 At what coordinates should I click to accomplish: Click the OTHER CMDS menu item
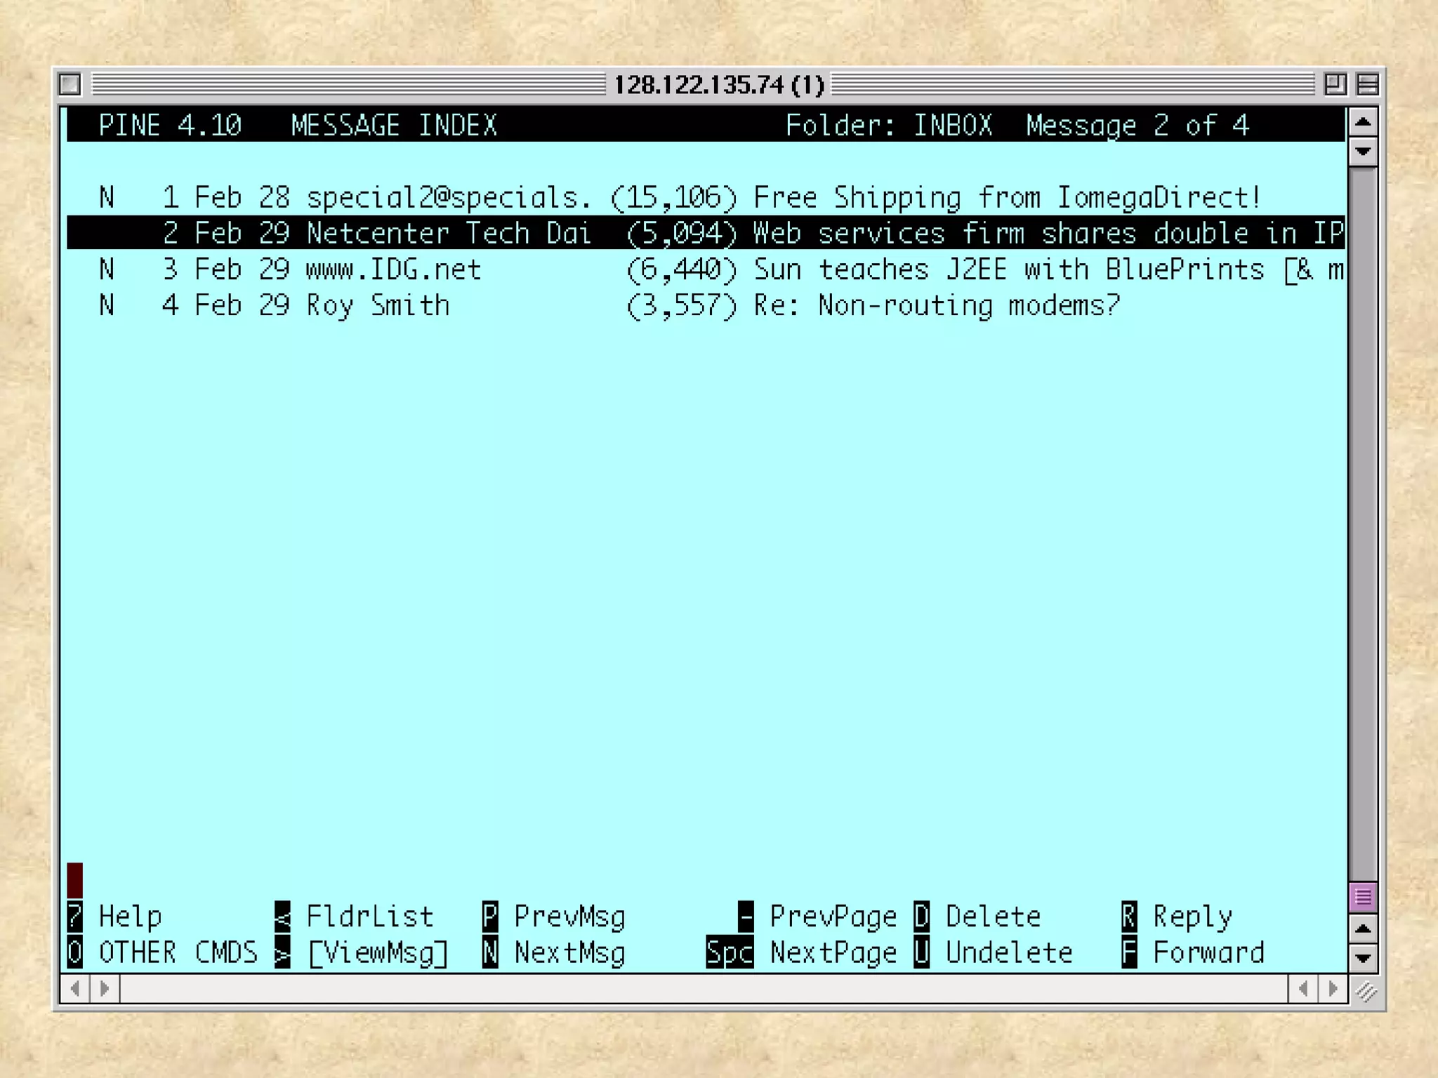[x=178, y=953]
